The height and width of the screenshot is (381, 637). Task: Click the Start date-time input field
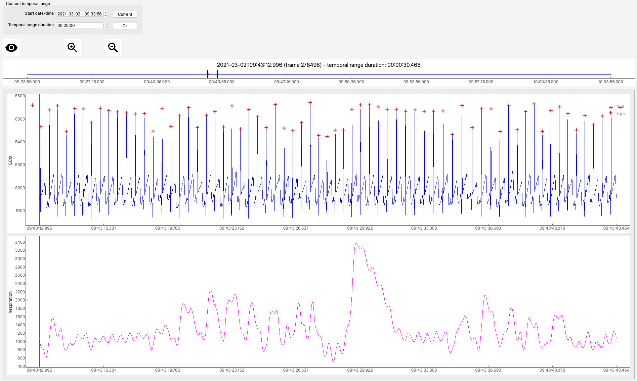(80, 14)
